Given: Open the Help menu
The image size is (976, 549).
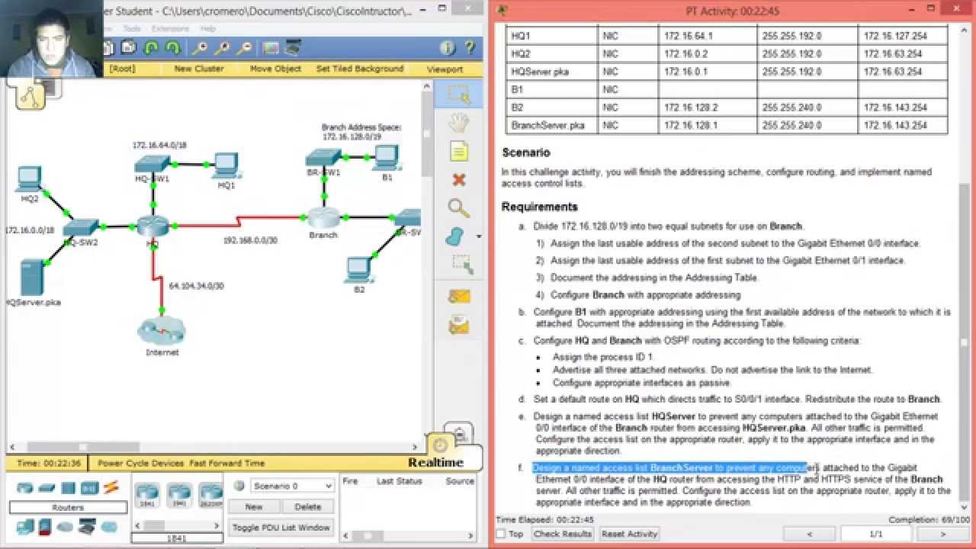Looking at the screenshot, I should pos(207,29).
